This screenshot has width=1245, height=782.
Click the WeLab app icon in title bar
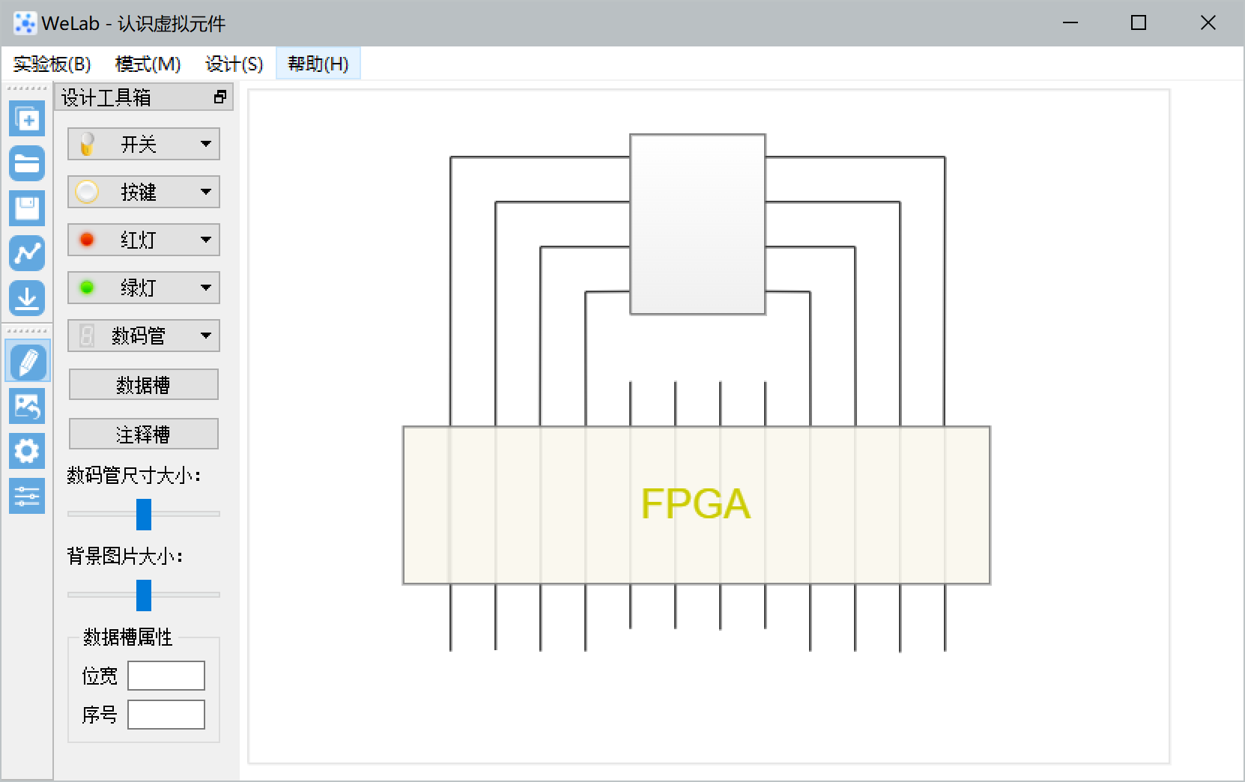pyautogui.click(x=25, y=23)
